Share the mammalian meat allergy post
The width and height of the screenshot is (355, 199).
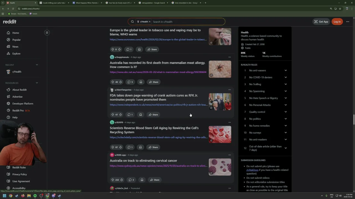[153, 82]
